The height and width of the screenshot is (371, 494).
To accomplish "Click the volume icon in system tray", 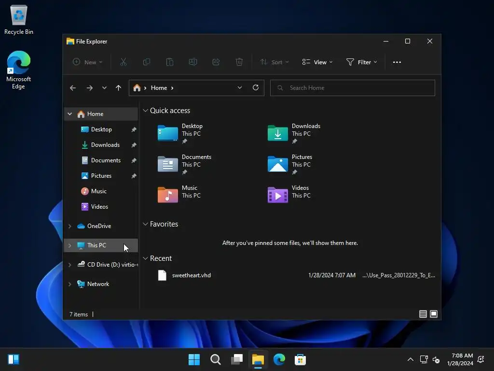I will point(436,359).
